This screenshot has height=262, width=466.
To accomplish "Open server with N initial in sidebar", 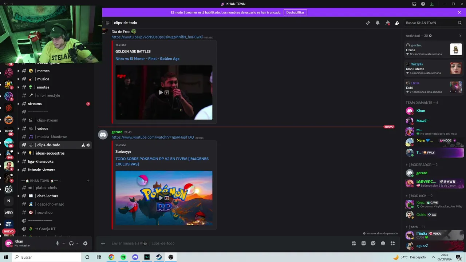I will coord(9,201).
